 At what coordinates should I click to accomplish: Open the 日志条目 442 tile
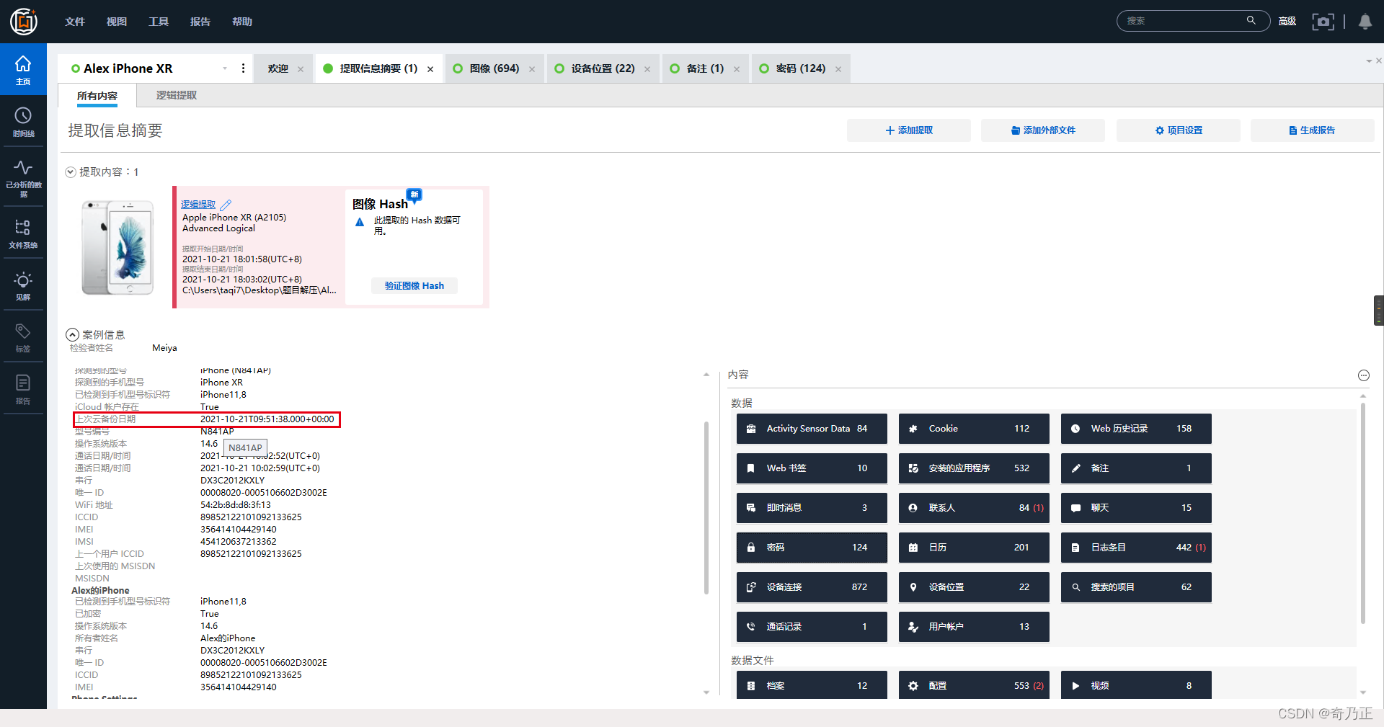click(1136, 548)
